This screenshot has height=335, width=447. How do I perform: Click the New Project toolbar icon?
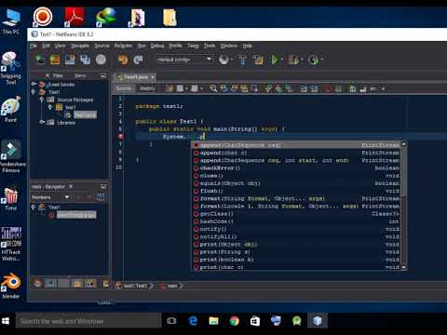pos(55,60)
